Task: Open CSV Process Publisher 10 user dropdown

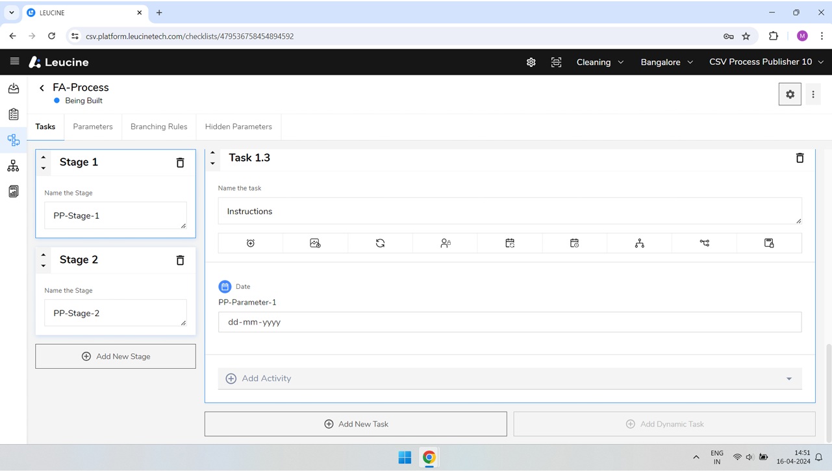Action: click(x=766, y=62)
